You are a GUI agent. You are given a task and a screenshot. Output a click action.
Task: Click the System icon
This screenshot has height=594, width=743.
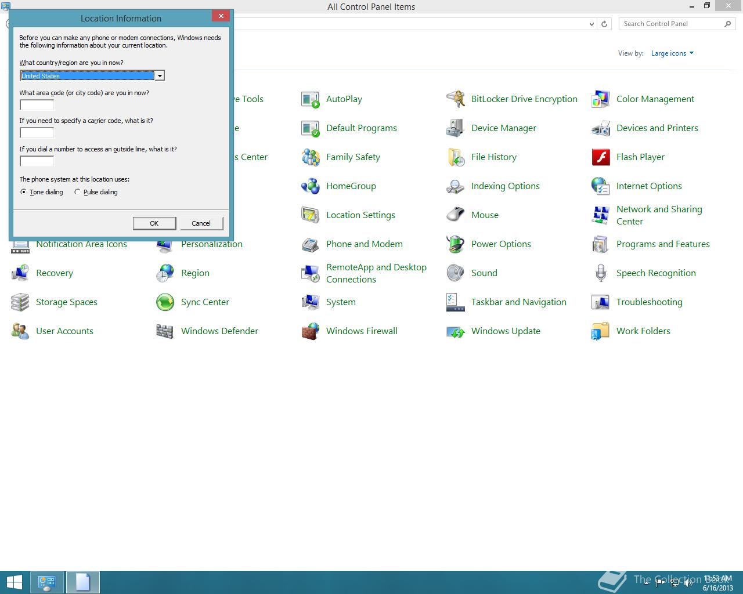click(x=311, y=302)
